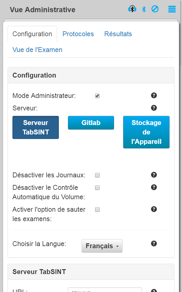
Task: Show help for Mode Administrateur
Action: (154, 96)
